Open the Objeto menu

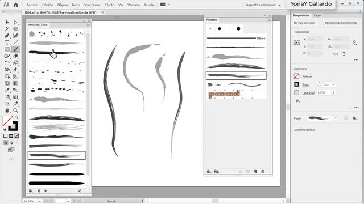(63, 5)
